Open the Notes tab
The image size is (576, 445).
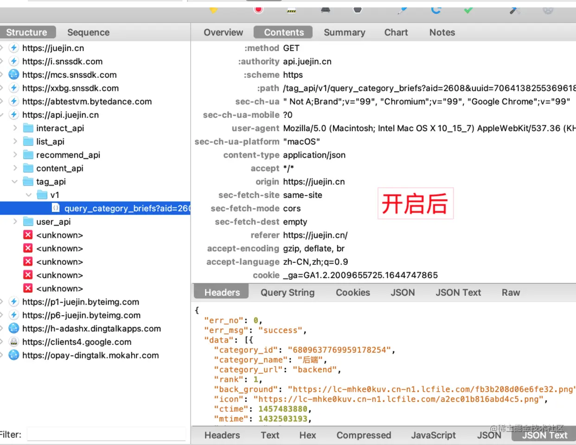[442, 32]
